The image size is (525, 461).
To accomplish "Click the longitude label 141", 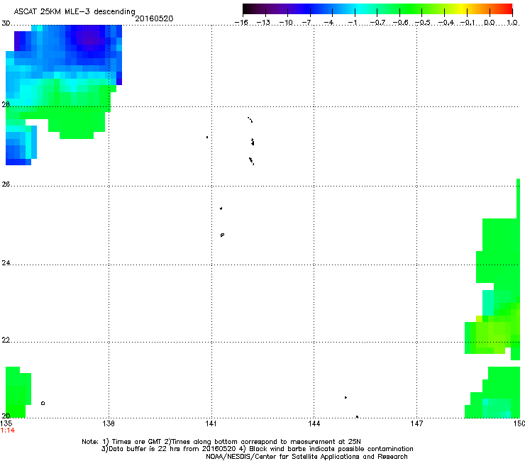I will 211,423.
